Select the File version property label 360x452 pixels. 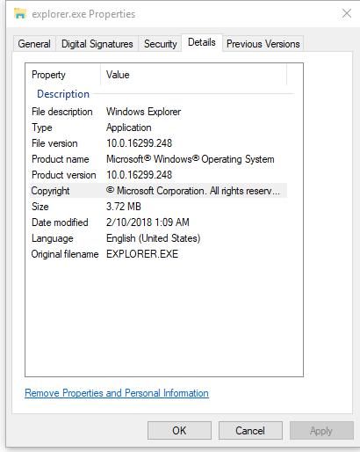(54, 143)
